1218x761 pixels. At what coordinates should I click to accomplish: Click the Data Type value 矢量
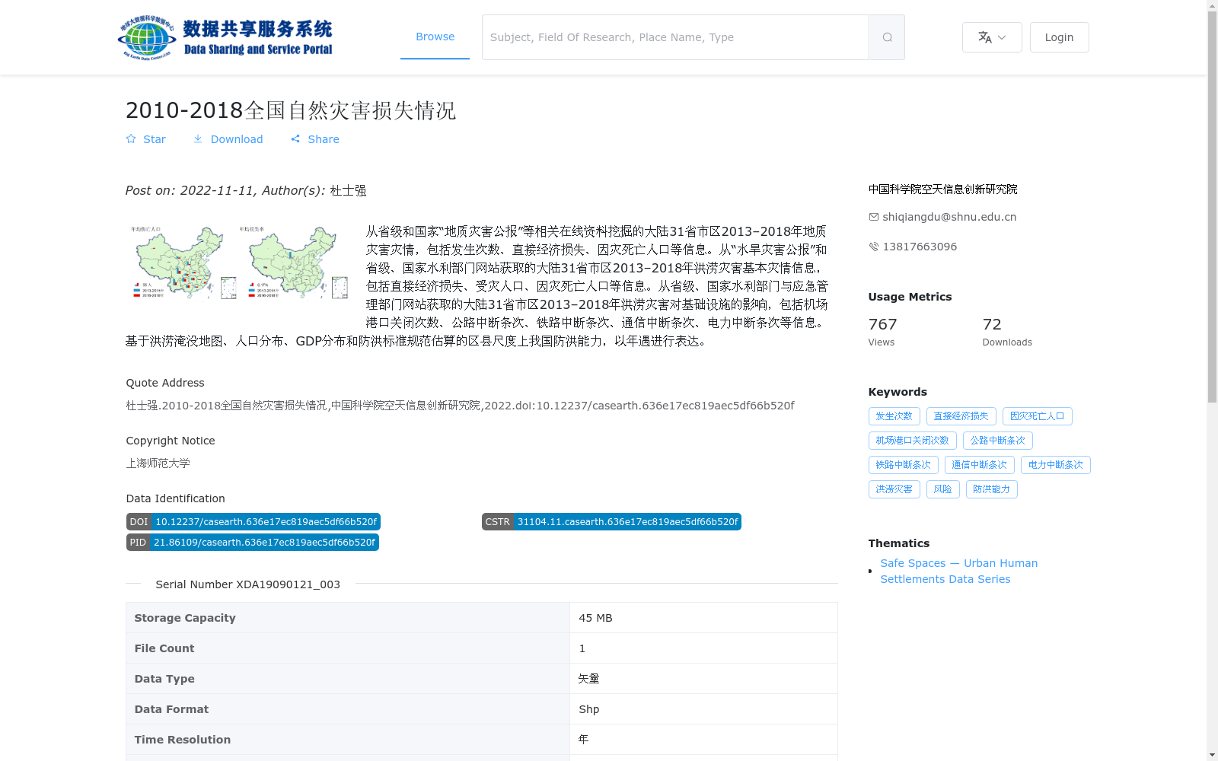pos(589,679)
